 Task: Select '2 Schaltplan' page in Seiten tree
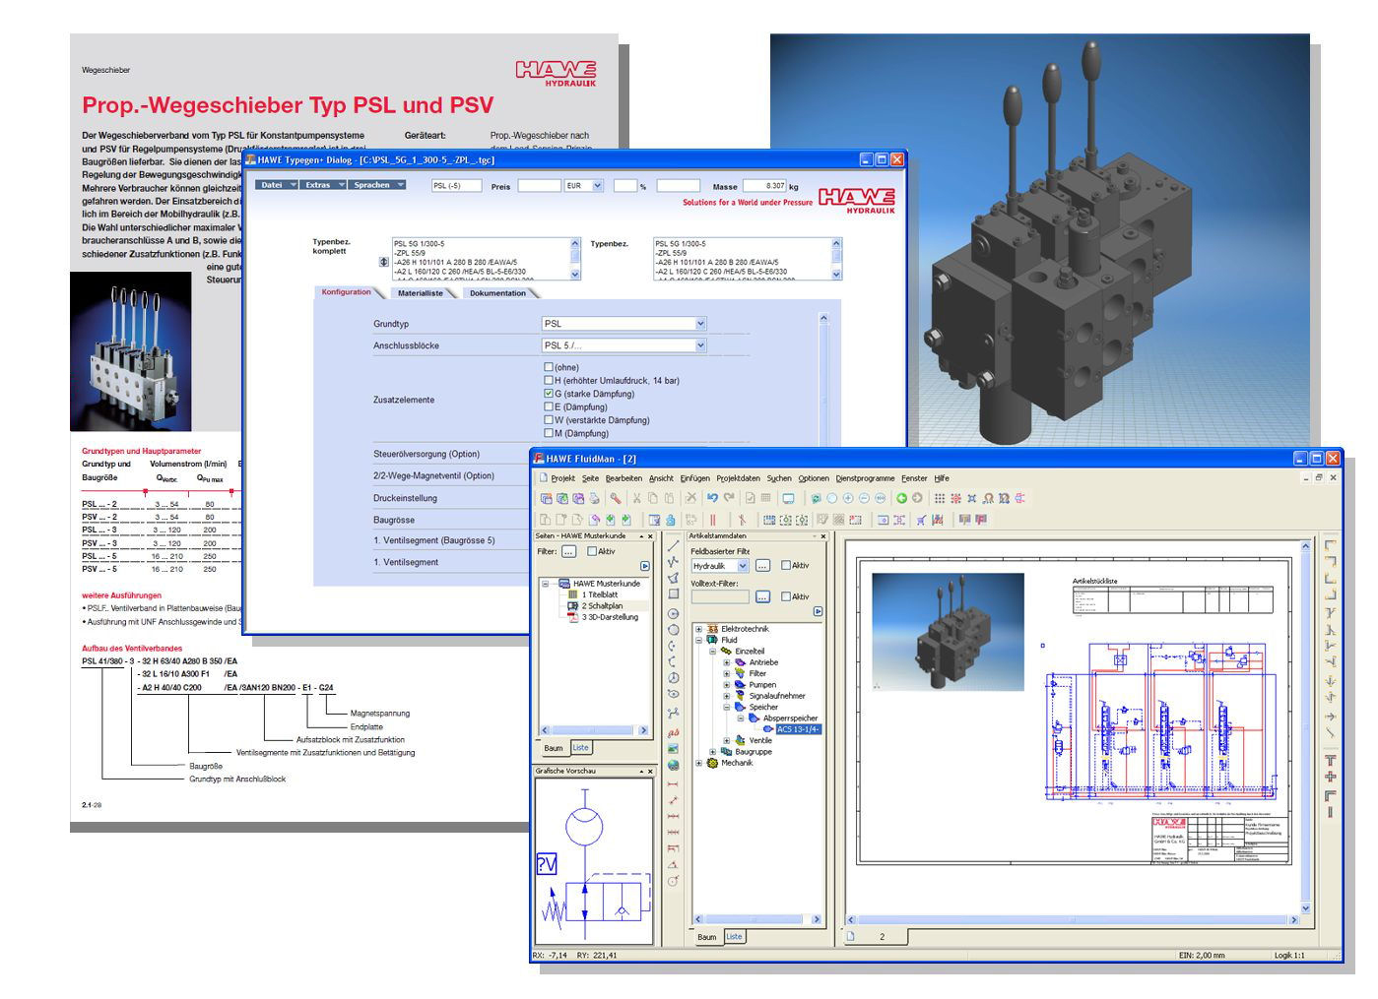point(602,606)
